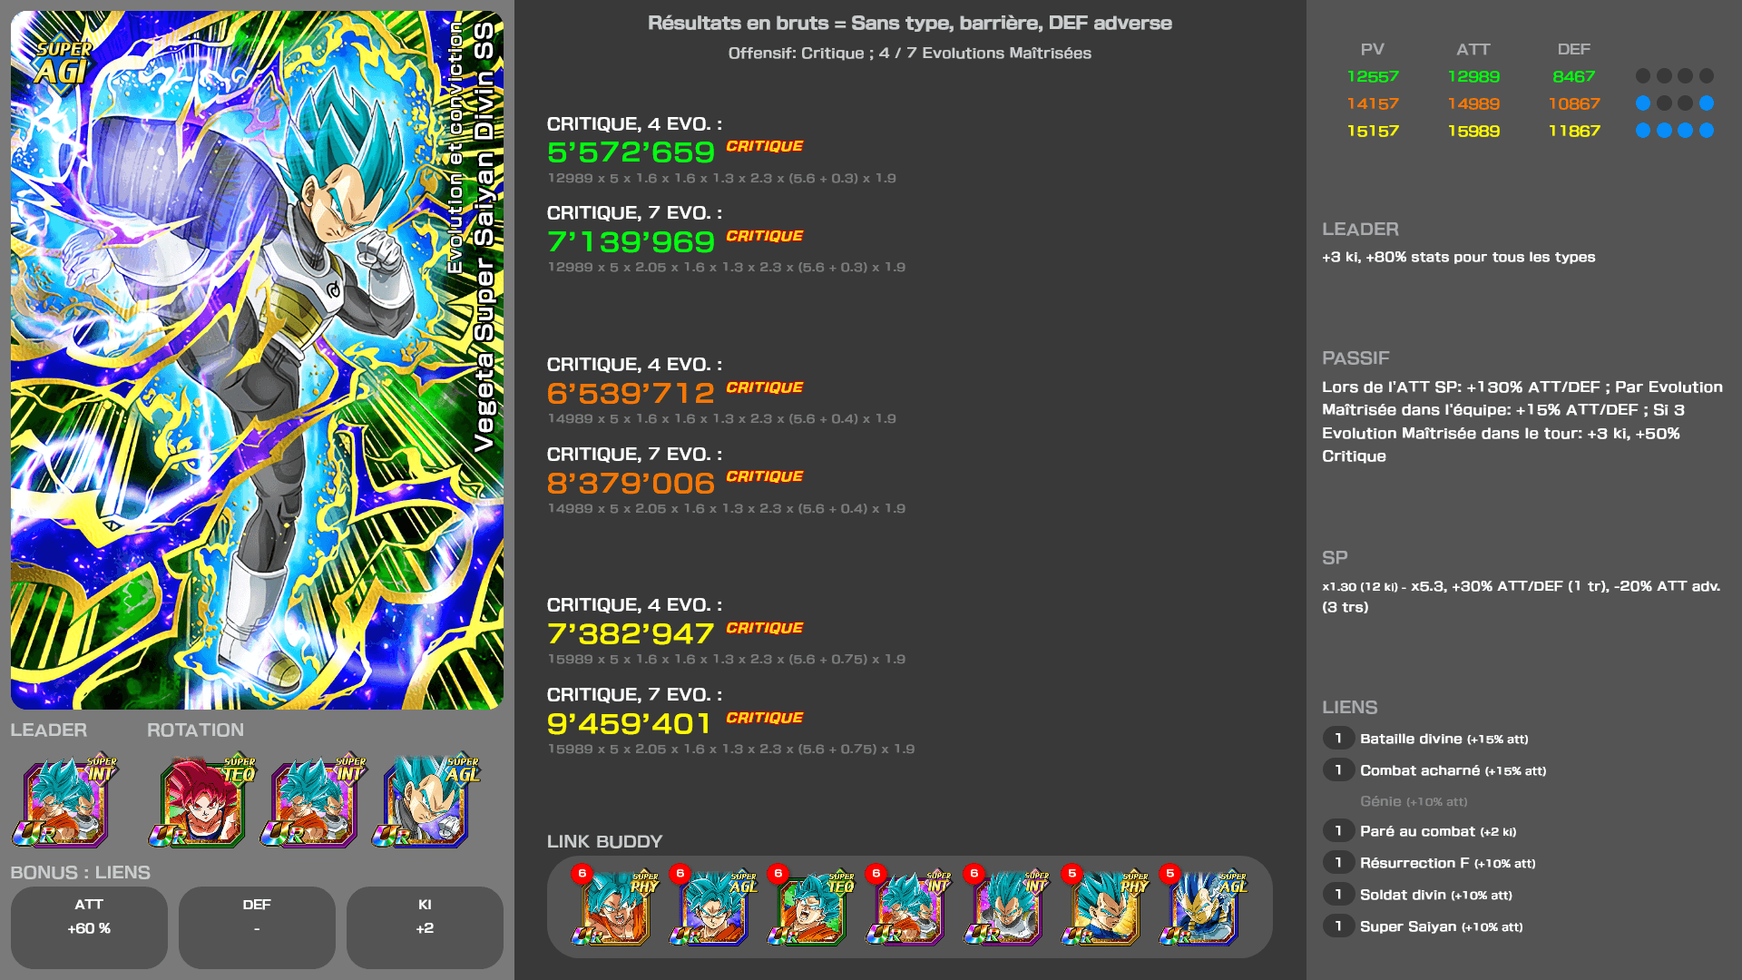The width and height of the screenshot is (1742, 980).
Task: Click the leader skill text +3 ki, +80% stats
Action: pyautogui.click(x=1458, y=257)
